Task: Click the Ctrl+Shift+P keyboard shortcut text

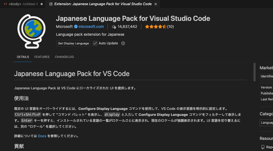Action: (x=28, y=114)
